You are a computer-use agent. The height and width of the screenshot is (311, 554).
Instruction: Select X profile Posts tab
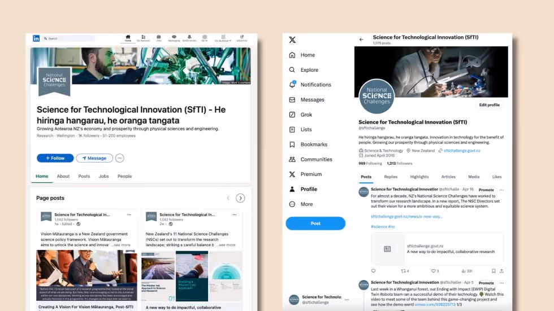pyautogui.click(x=366, y=177)
